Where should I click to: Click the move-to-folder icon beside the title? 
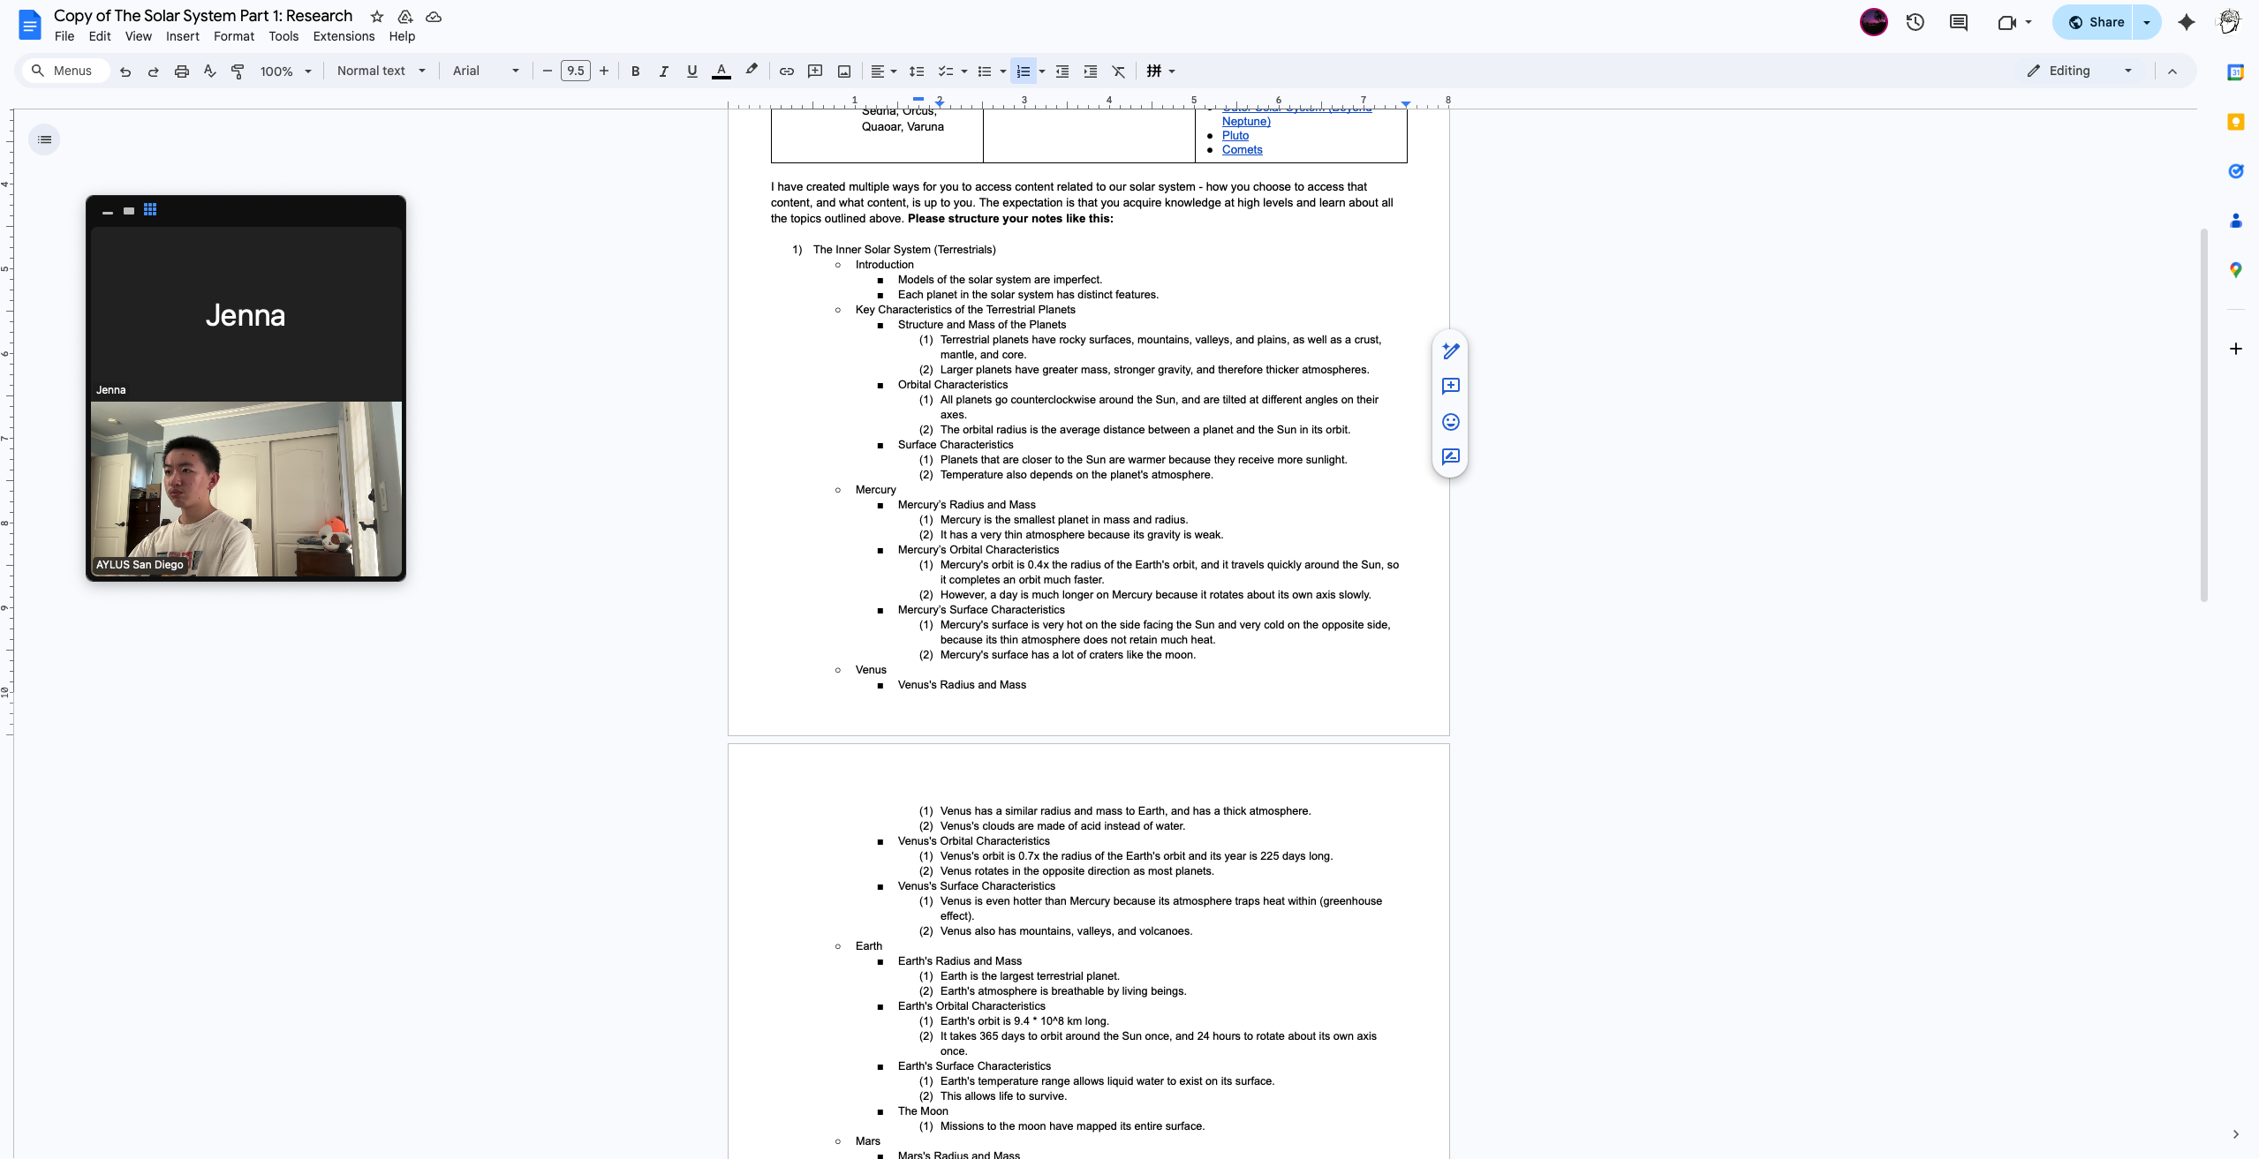tap(405, 17)
